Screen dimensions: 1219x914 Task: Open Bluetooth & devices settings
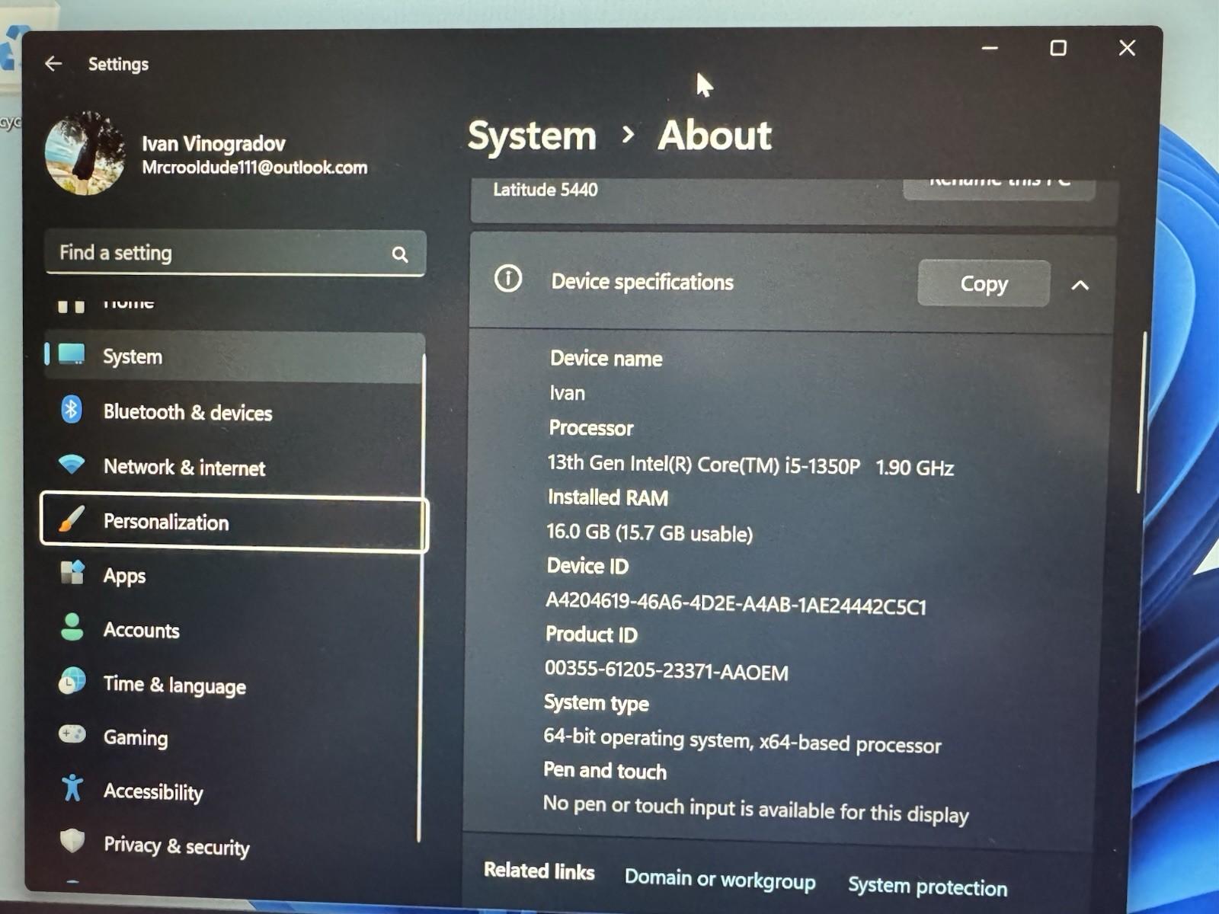[x=187, y=412]
